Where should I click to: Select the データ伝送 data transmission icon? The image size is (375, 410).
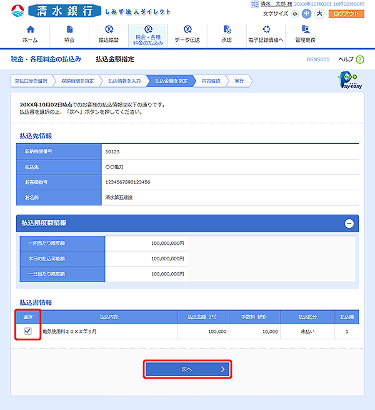click(187, 29)
